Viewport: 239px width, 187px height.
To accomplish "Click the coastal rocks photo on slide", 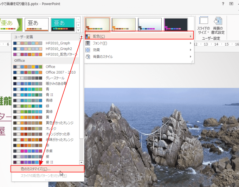I will tap(162, 137).
